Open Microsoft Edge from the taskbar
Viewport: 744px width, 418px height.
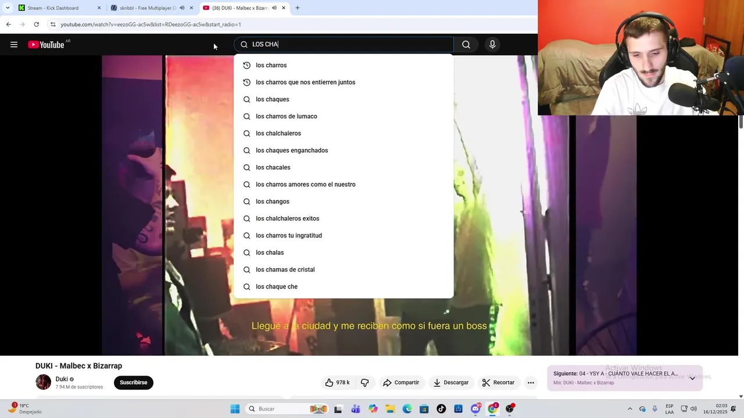pyautogui.click(x=407, y=409)
